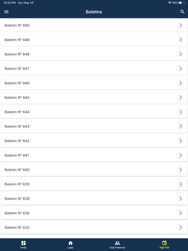This screenshot has height=251, width=188.
Task: Expand Boletim Nº 639 chevron
Action: point(180,184)
